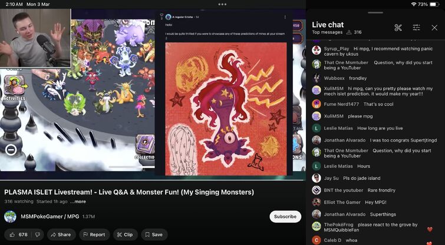Tap the video title text
The height and width of the screenshot is (245, 445).
pos(129,192)
